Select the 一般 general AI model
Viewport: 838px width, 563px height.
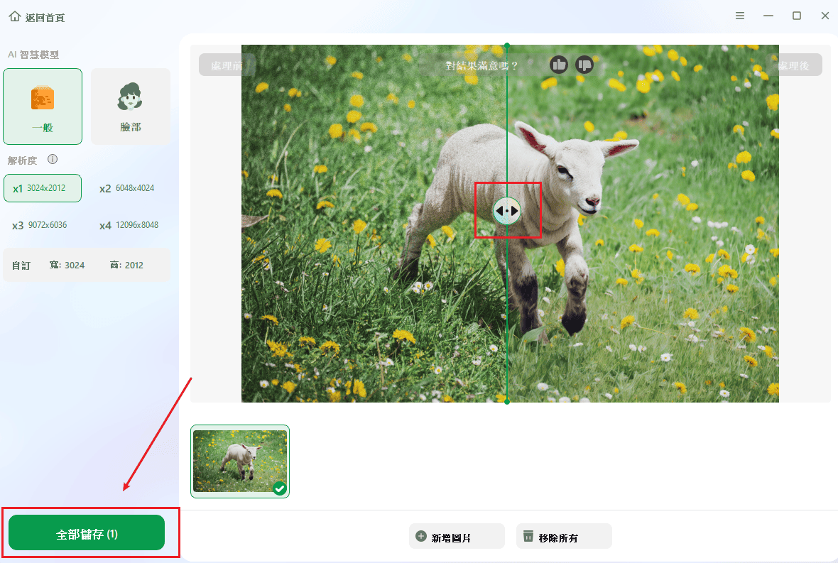pyautogui.click(x=43, y=106)
